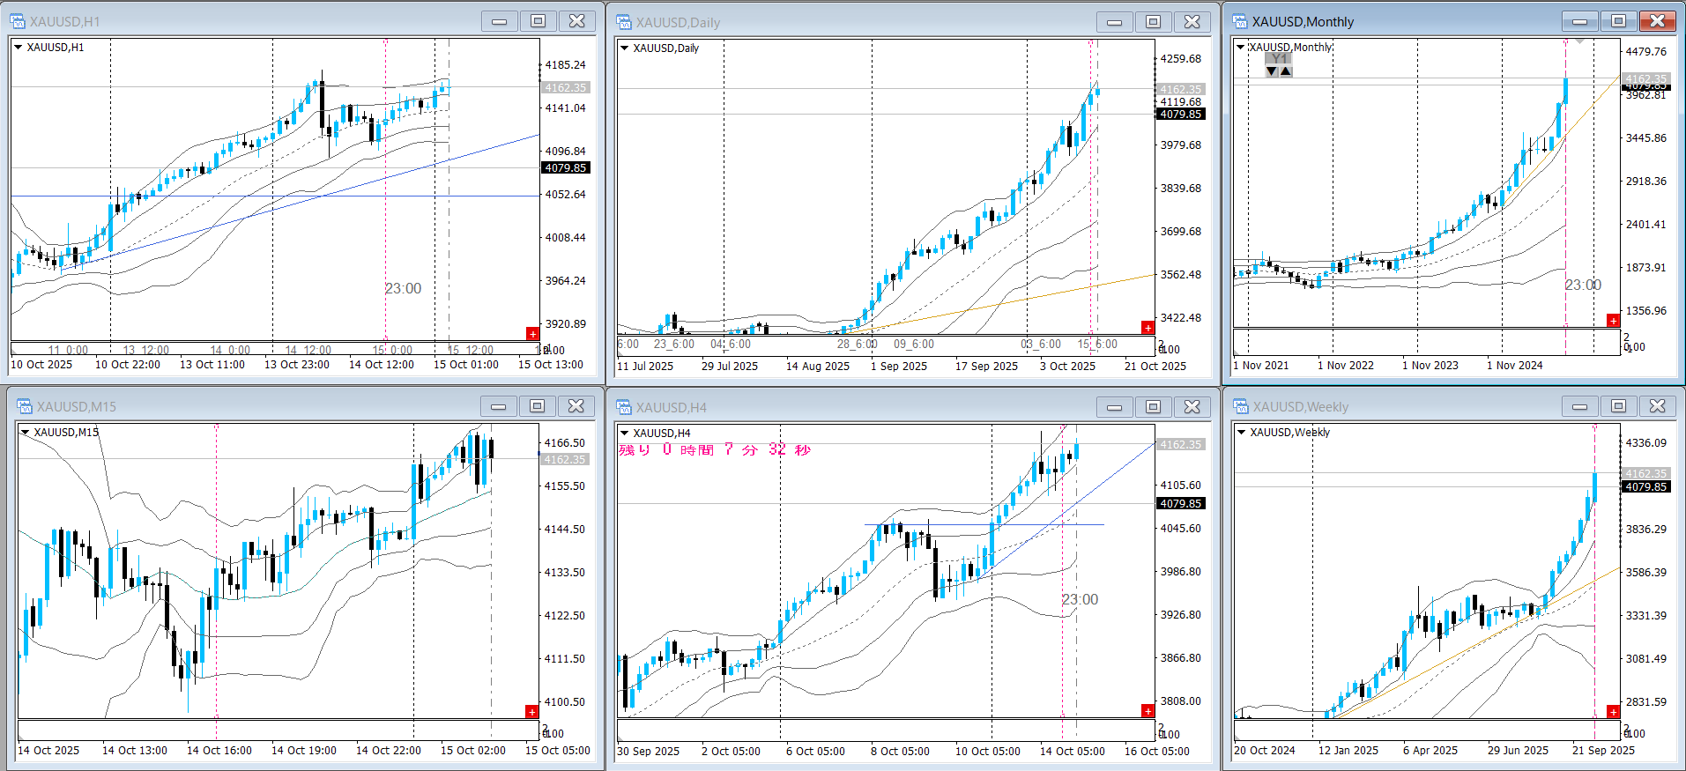Open the triangle menu beside XAUUSD,M15 label
This screenshot has width=1686, height=771.
pyautogui.click(x=26, y=433)
